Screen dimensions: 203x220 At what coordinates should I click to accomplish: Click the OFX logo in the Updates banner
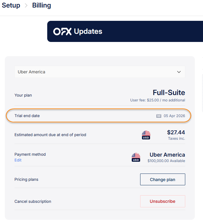(62, 31)
